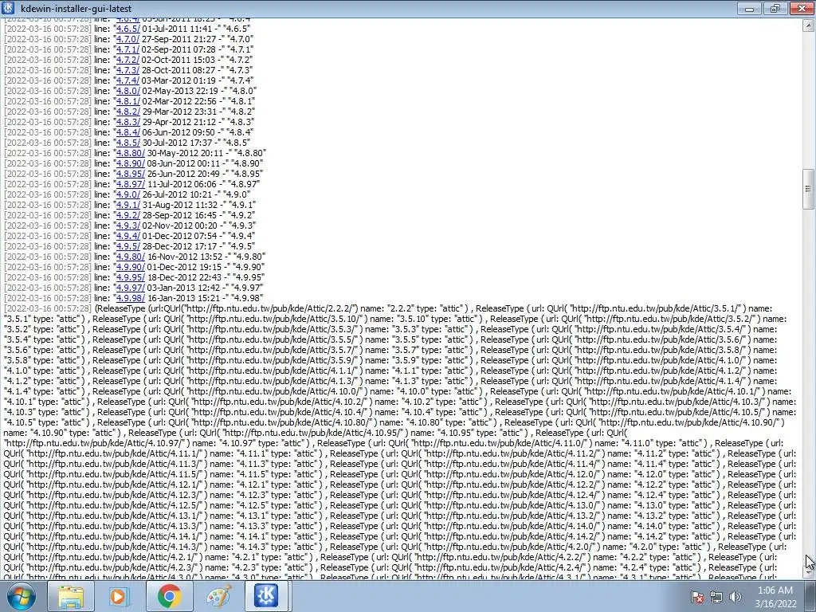Open the 4.6.5/ link
This screenshot has width=816, height=612.
pos(127,29)
